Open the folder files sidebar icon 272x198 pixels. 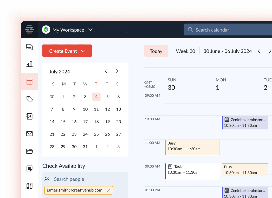pyautogui.click(x=29, y=151)
